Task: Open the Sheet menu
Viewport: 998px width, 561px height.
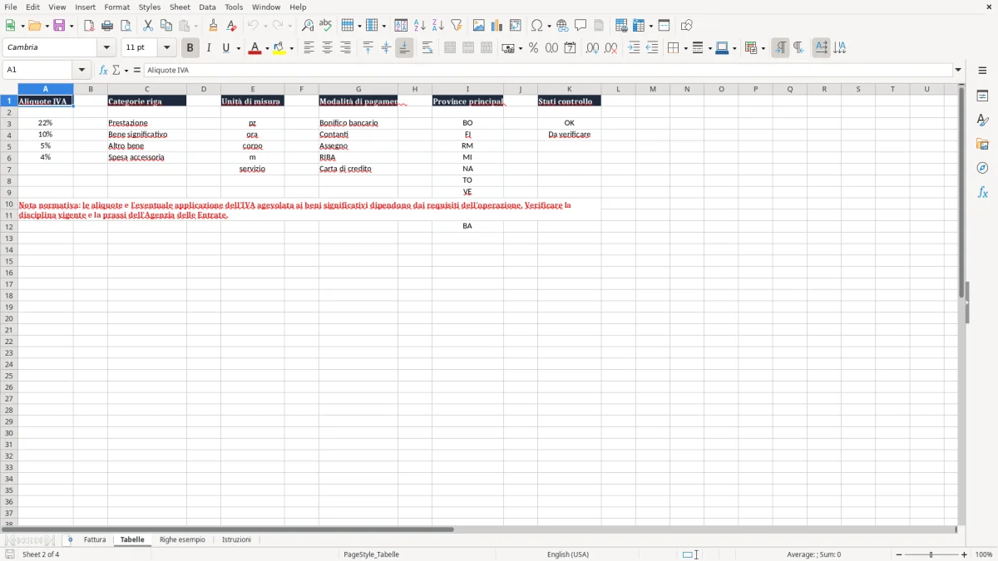Action: tap(180, 7)
